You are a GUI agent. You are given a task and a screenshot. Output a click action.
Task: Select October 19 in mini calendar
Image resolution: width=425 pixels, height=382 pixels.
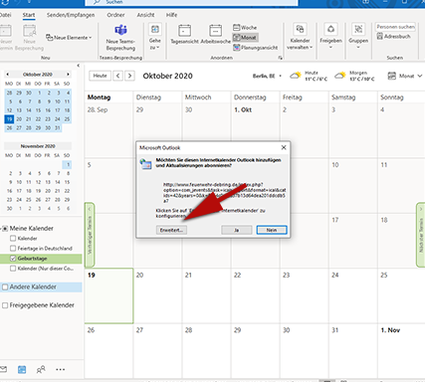(9, 119)
